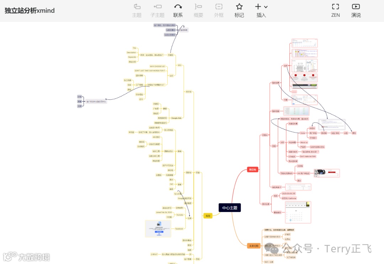This screenshot has height=264, width=384.
Task: Open the three red circles image thumbnail
Action: [x=305, y=78]
